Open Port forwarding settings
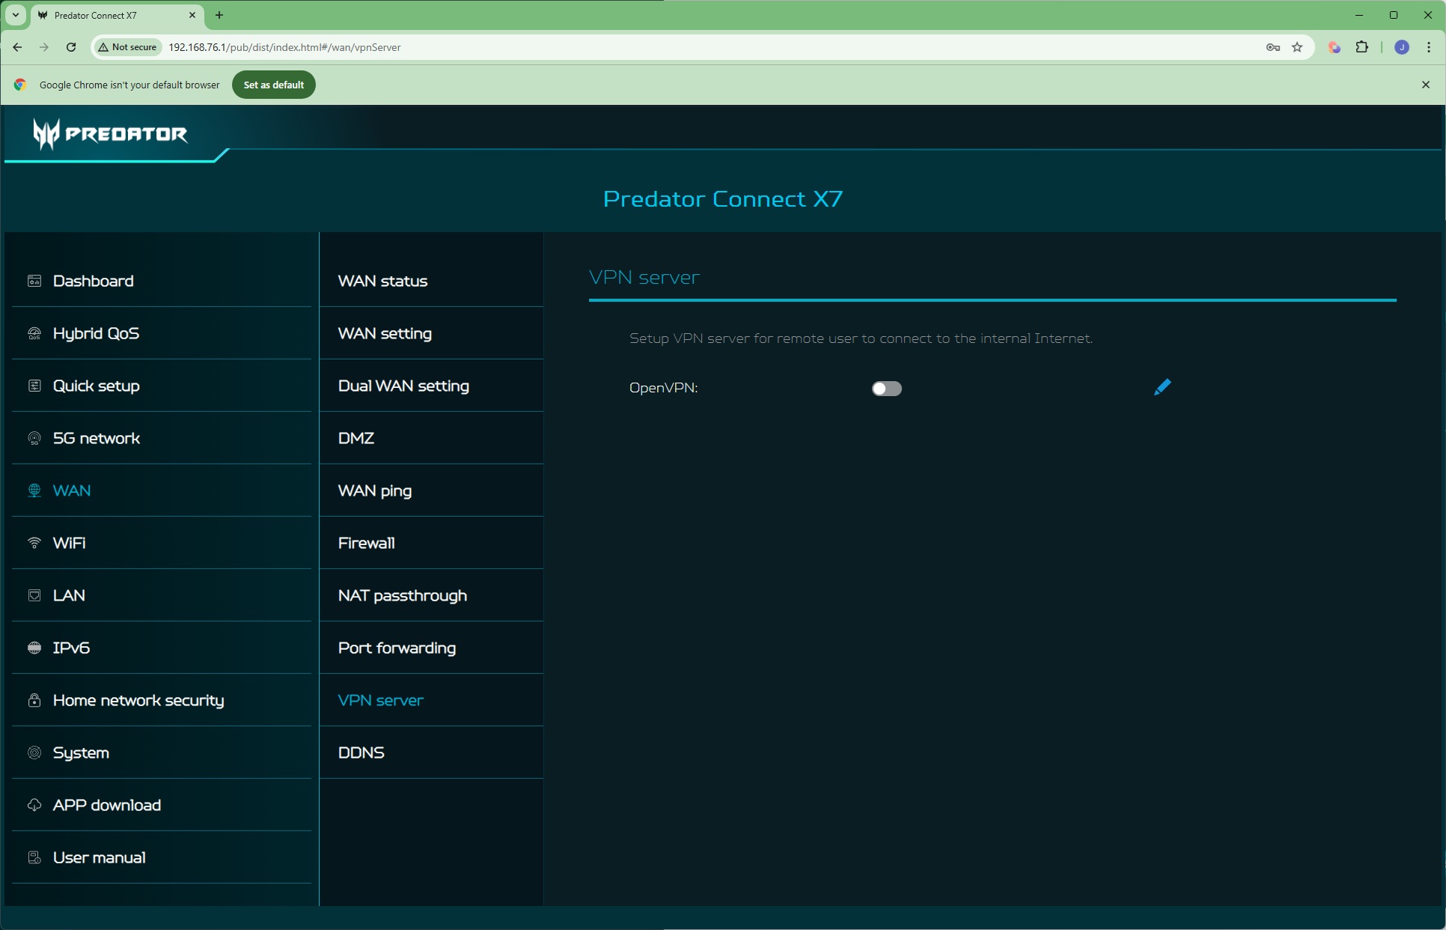This screenshot has width=1446, height=930. pos(397,648)
